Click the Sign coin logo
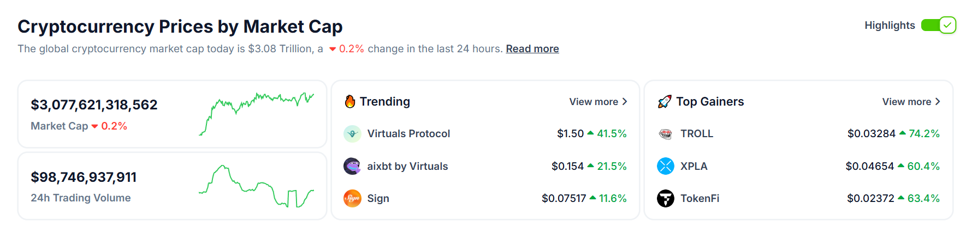This screenshot has width=978, height=233. (352, 198)
